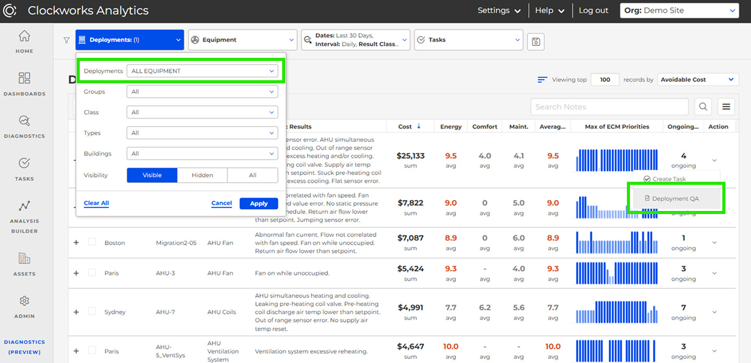
Task: Select Hidden visibility option
Action: pyautogui.click(x=202, y=176)
